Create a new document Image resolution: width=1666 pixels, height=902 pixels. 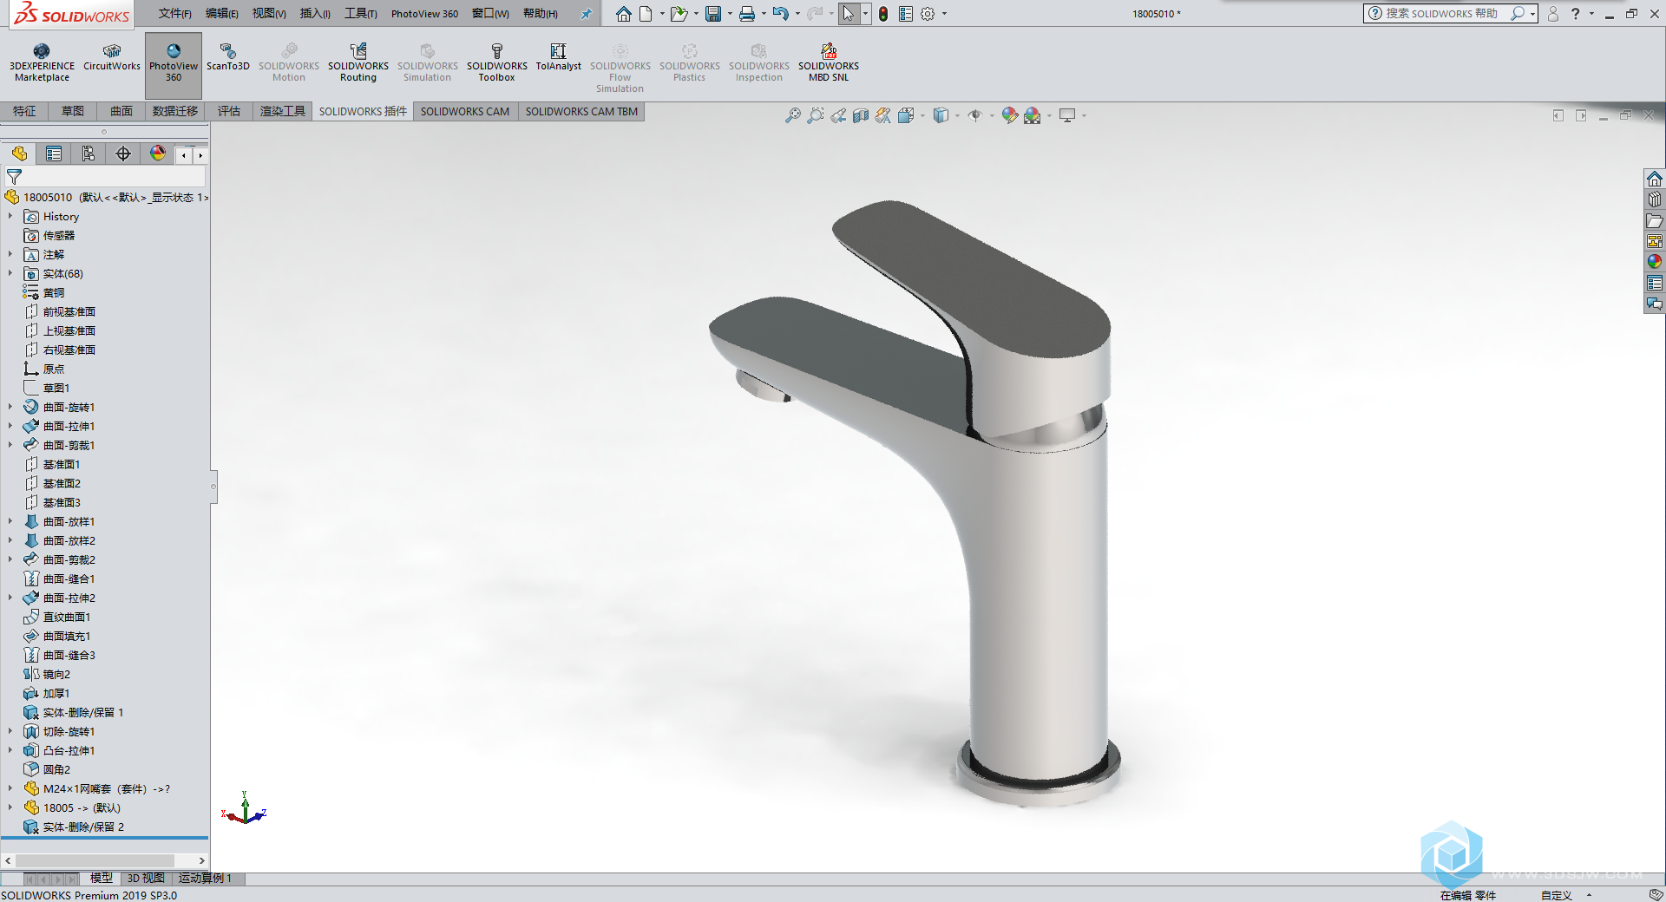coord(646,14)
